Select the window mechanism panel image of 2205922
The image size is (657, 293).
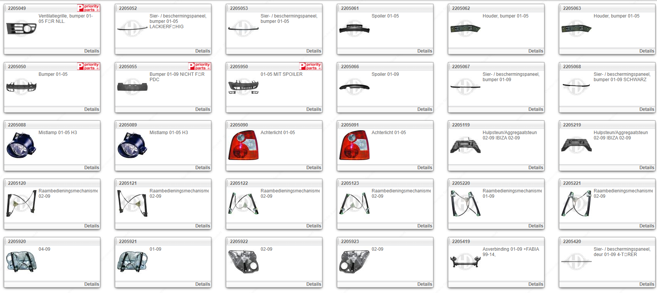(x=243, y=262)
